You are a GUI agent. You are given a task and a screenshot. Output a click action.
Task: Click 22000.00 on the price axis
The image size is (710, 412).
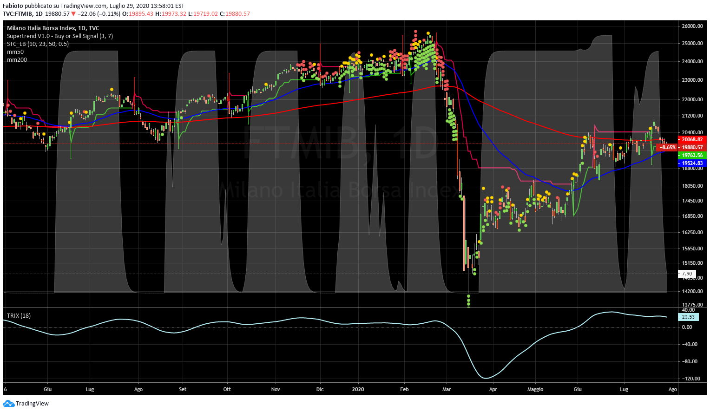click(692, 99)
